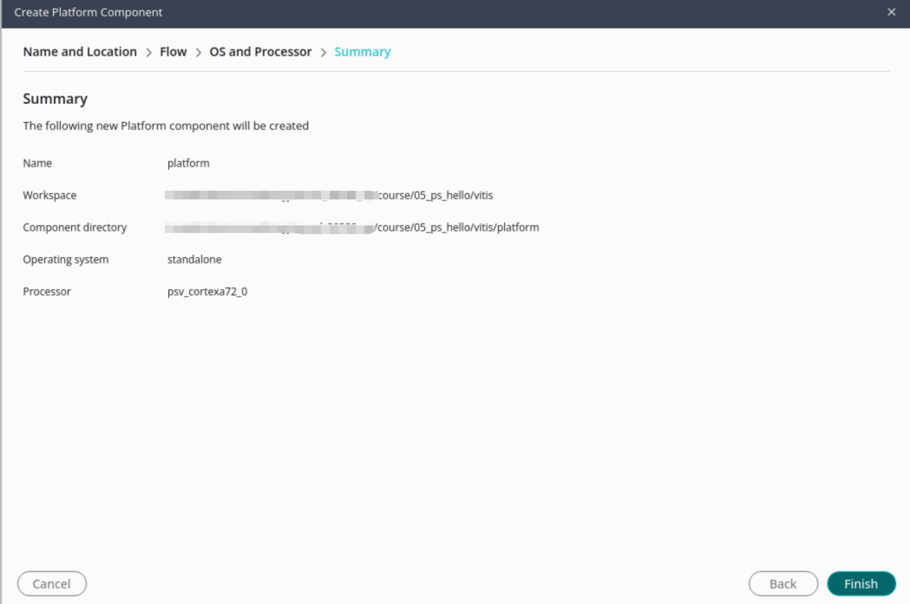Click the chevron after Name and Location
This screenshot has width=910, height=604.
click(148, 52)
